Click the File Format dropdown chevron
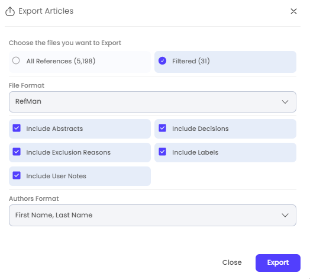Screen dimensions: 310x279 [x=285, y=102]
